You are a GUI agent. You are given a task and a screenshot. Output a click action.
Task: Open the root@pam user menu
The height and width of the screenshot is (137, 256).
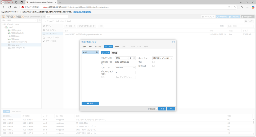pos(247,17)
